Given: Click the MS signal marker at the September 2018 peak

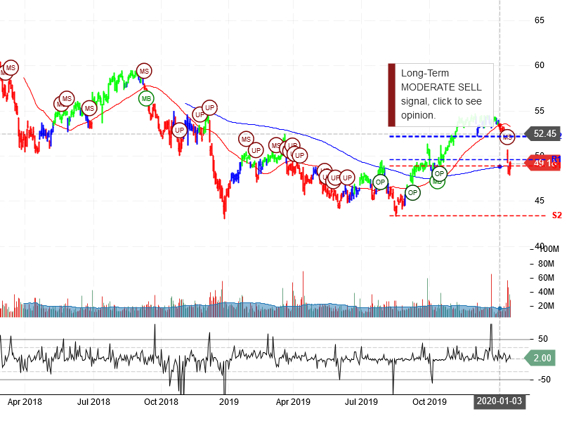Looking at the screenshot, I should 144,71.
